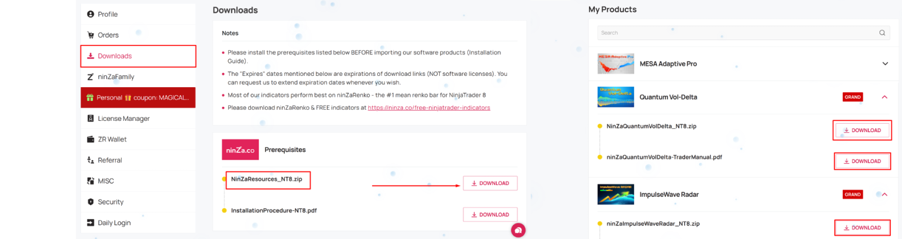Click the MESA Adaptive Pro title text
This screenshot has width=902, height=239.
[668, 64]
